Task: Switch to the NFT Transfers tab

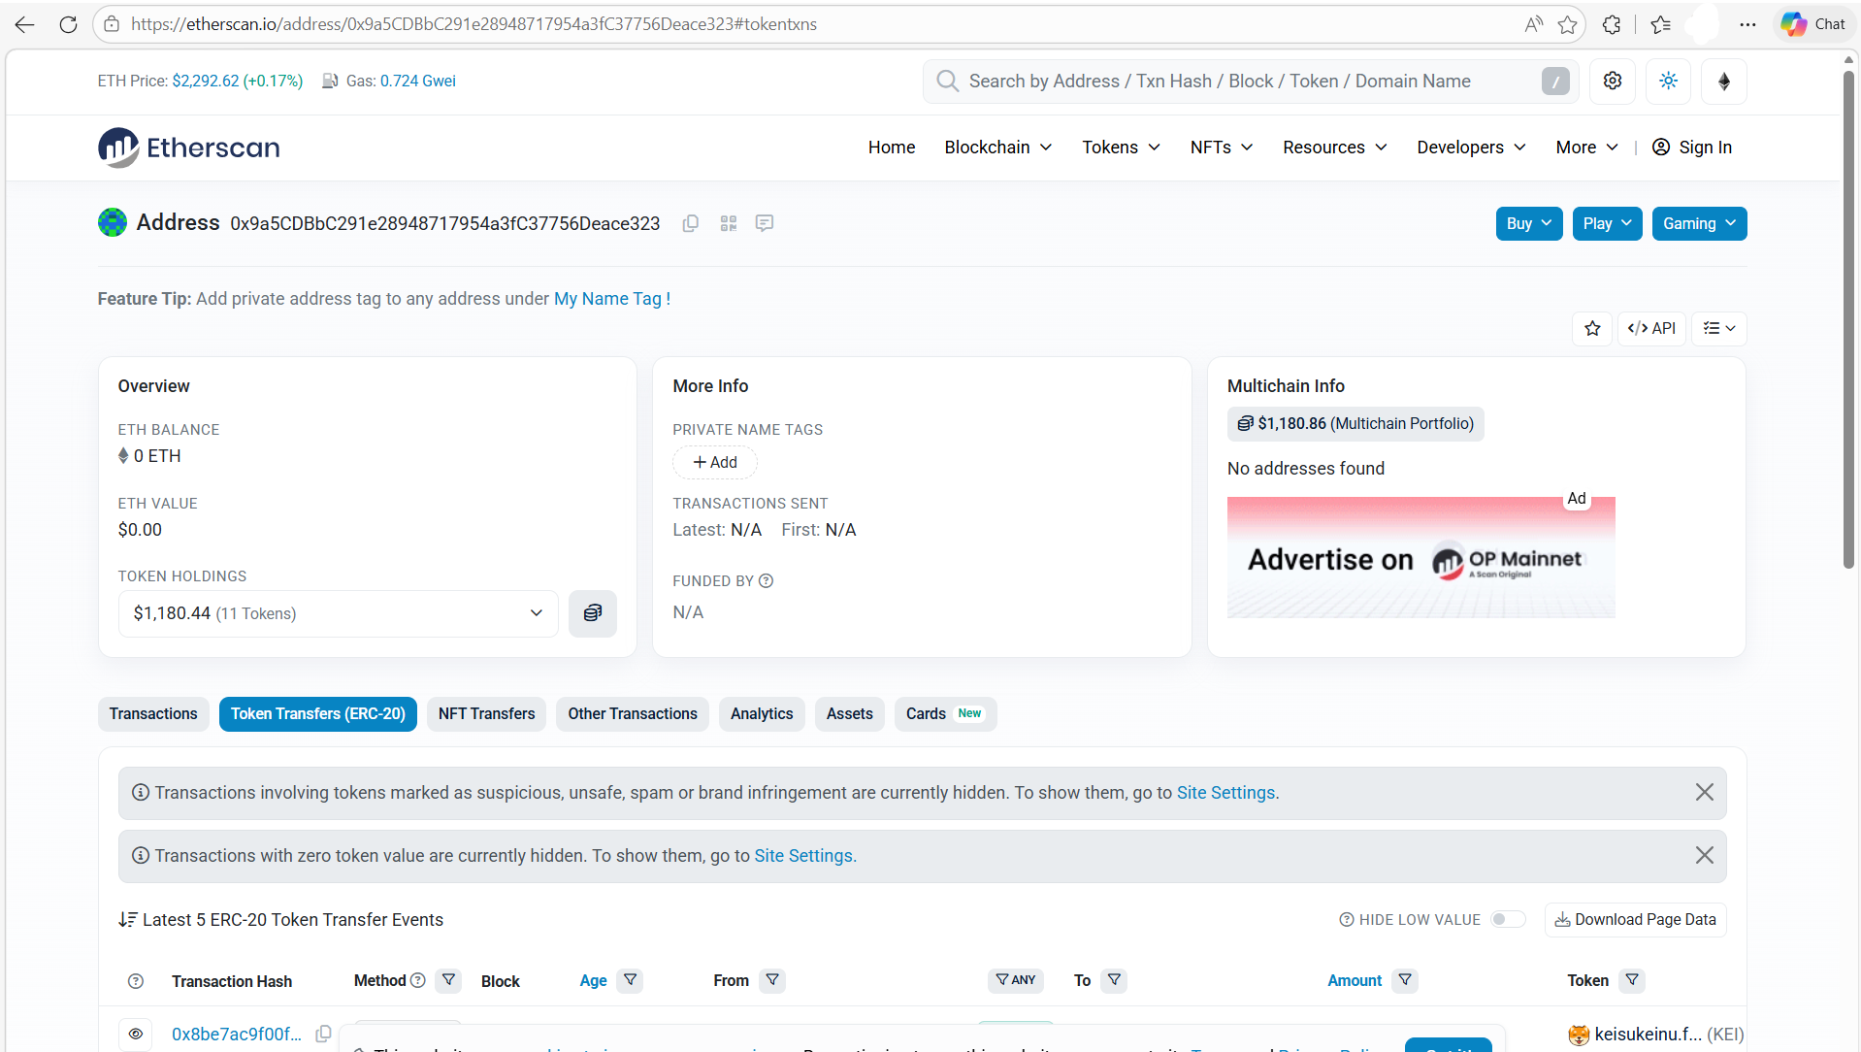Action: point(486,713)
